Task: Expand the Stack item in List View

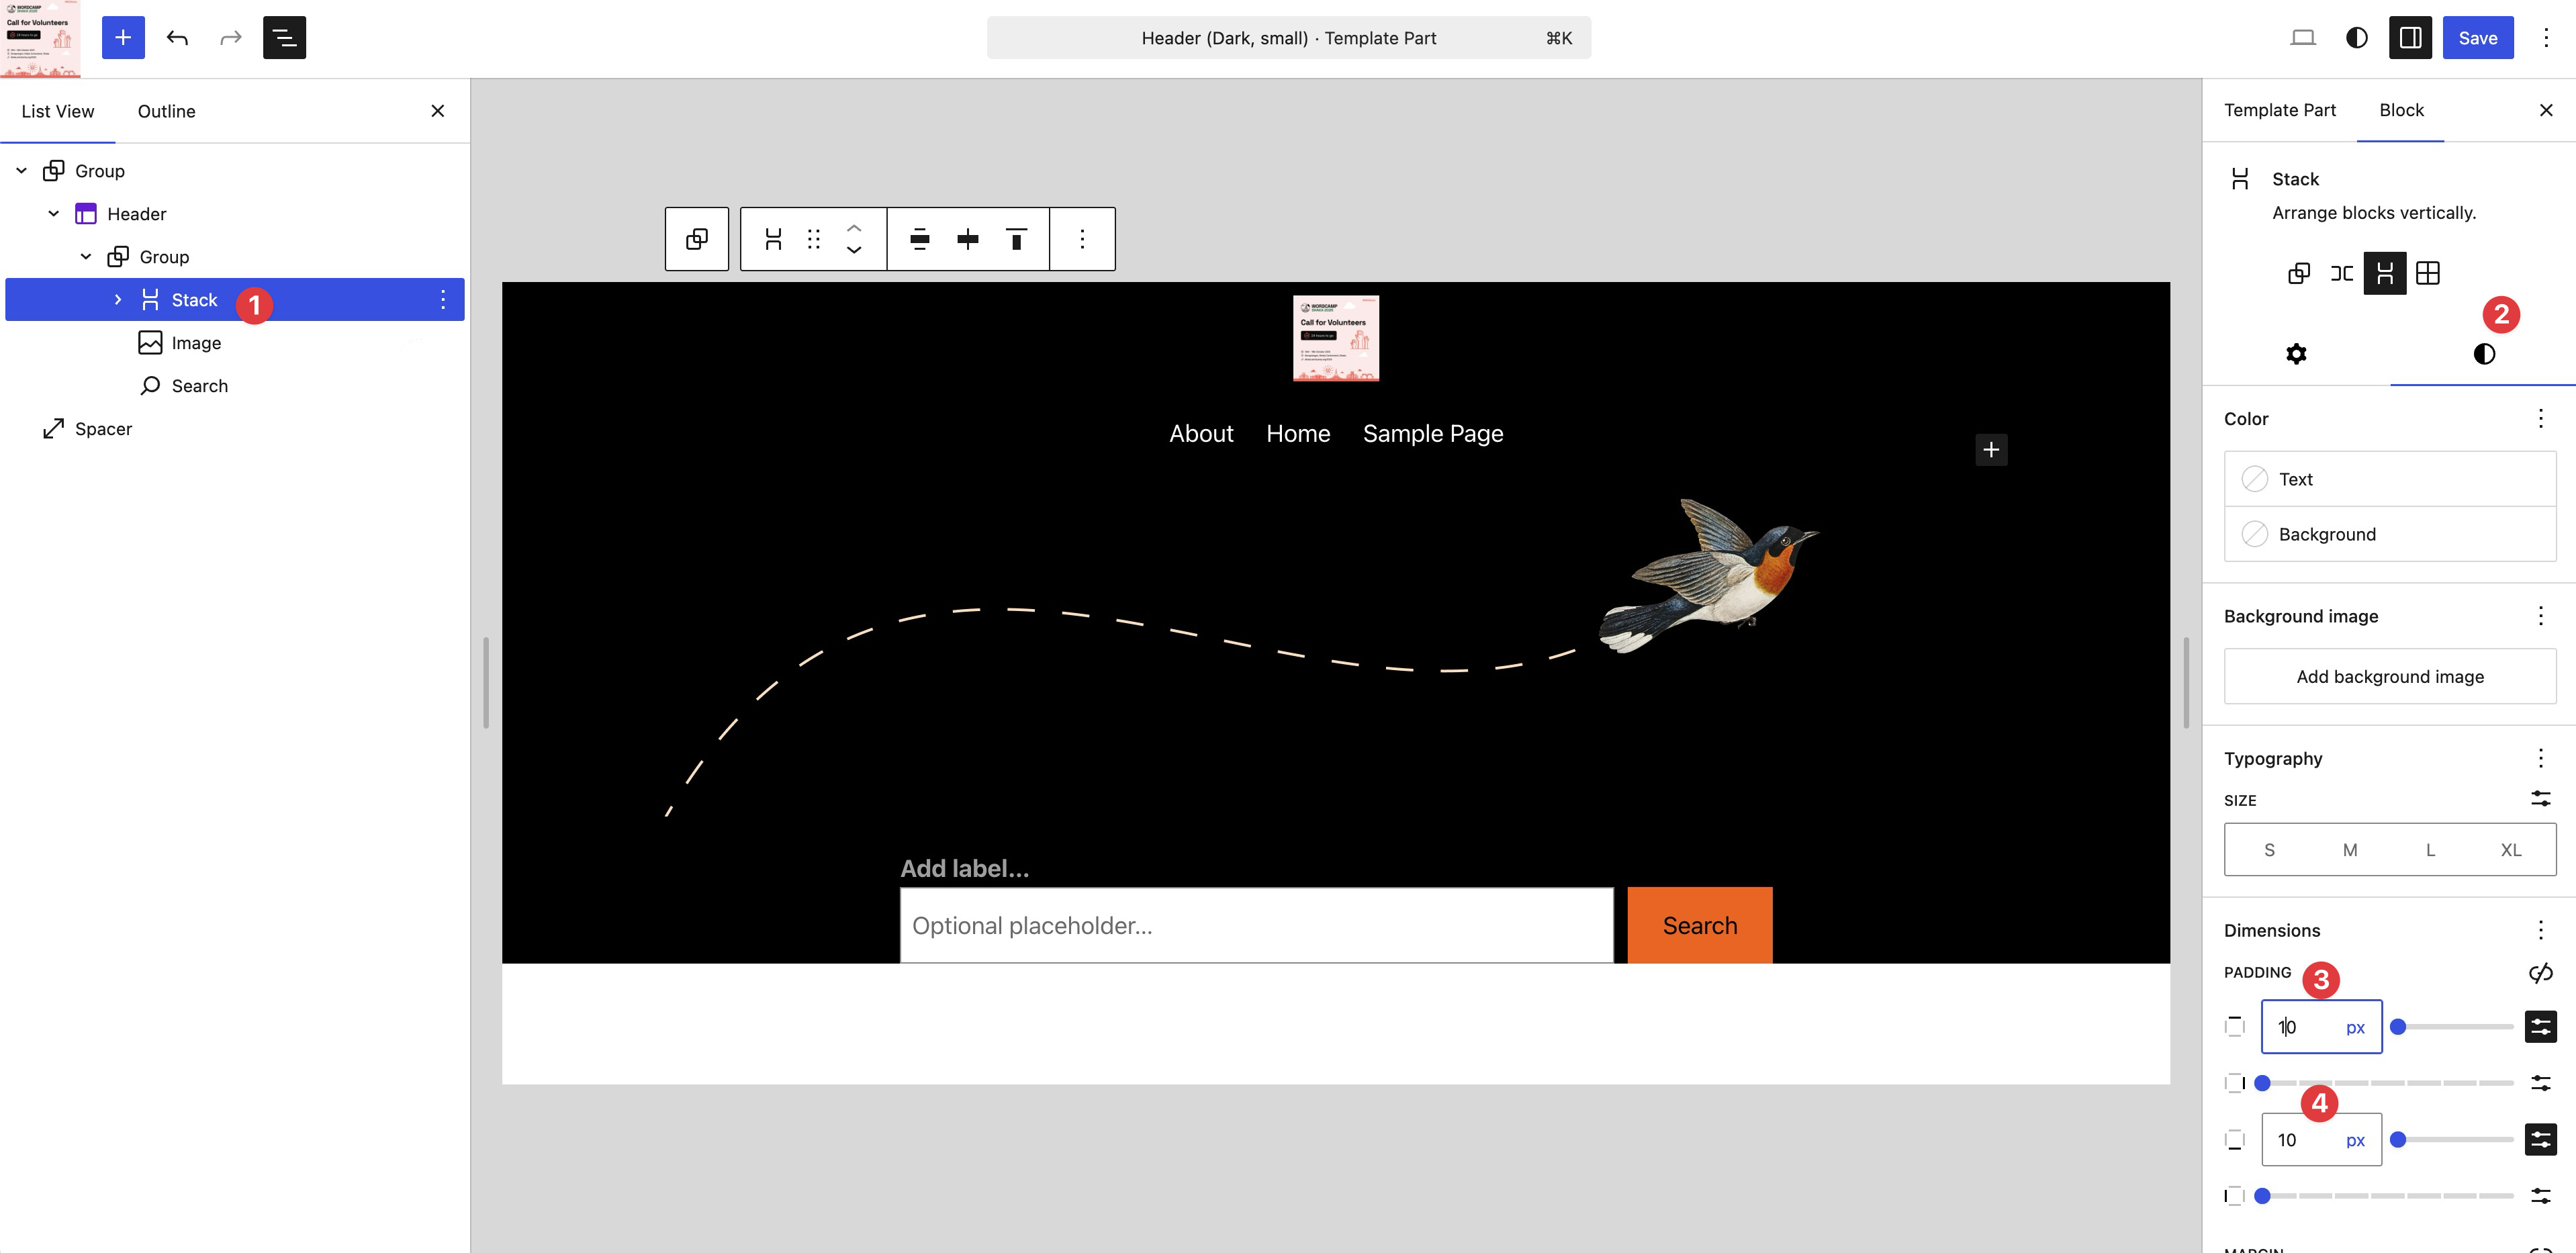Action: pyautogui.click(x=118, y=300)
